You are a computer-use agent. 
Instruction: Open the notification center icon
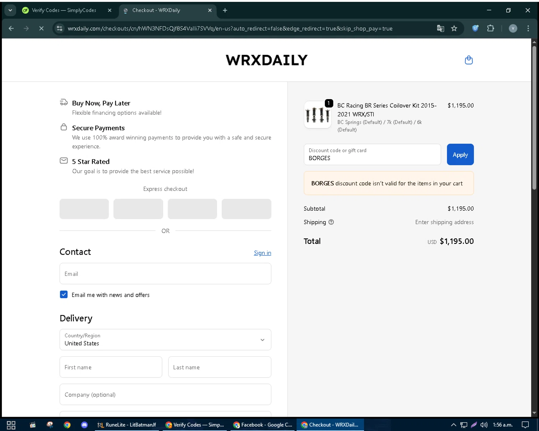(525, 425)
